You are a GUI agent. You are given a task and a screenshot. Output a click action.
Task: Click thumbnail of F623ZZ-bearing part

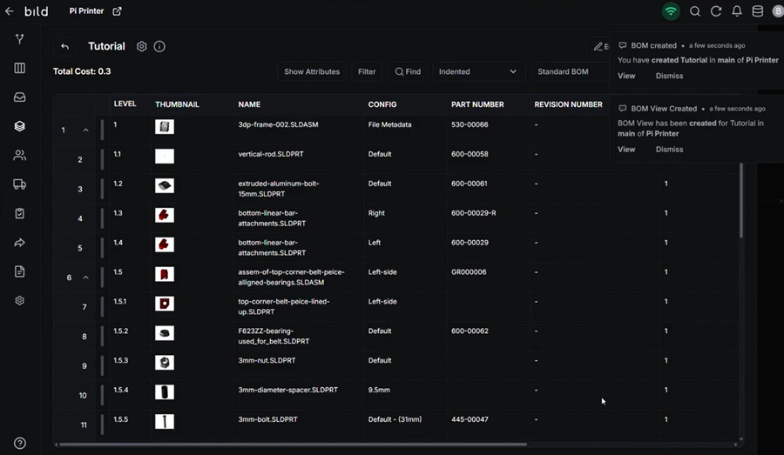[165, 333]
